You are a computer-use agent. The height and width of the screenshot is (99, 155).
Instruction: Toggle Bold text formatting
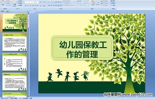pyautogui.click(x=26, y=6)
